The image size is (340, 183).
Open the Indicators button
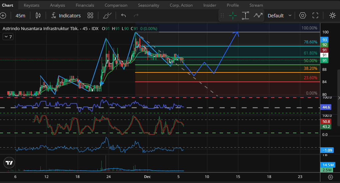[x=66, y=15]
